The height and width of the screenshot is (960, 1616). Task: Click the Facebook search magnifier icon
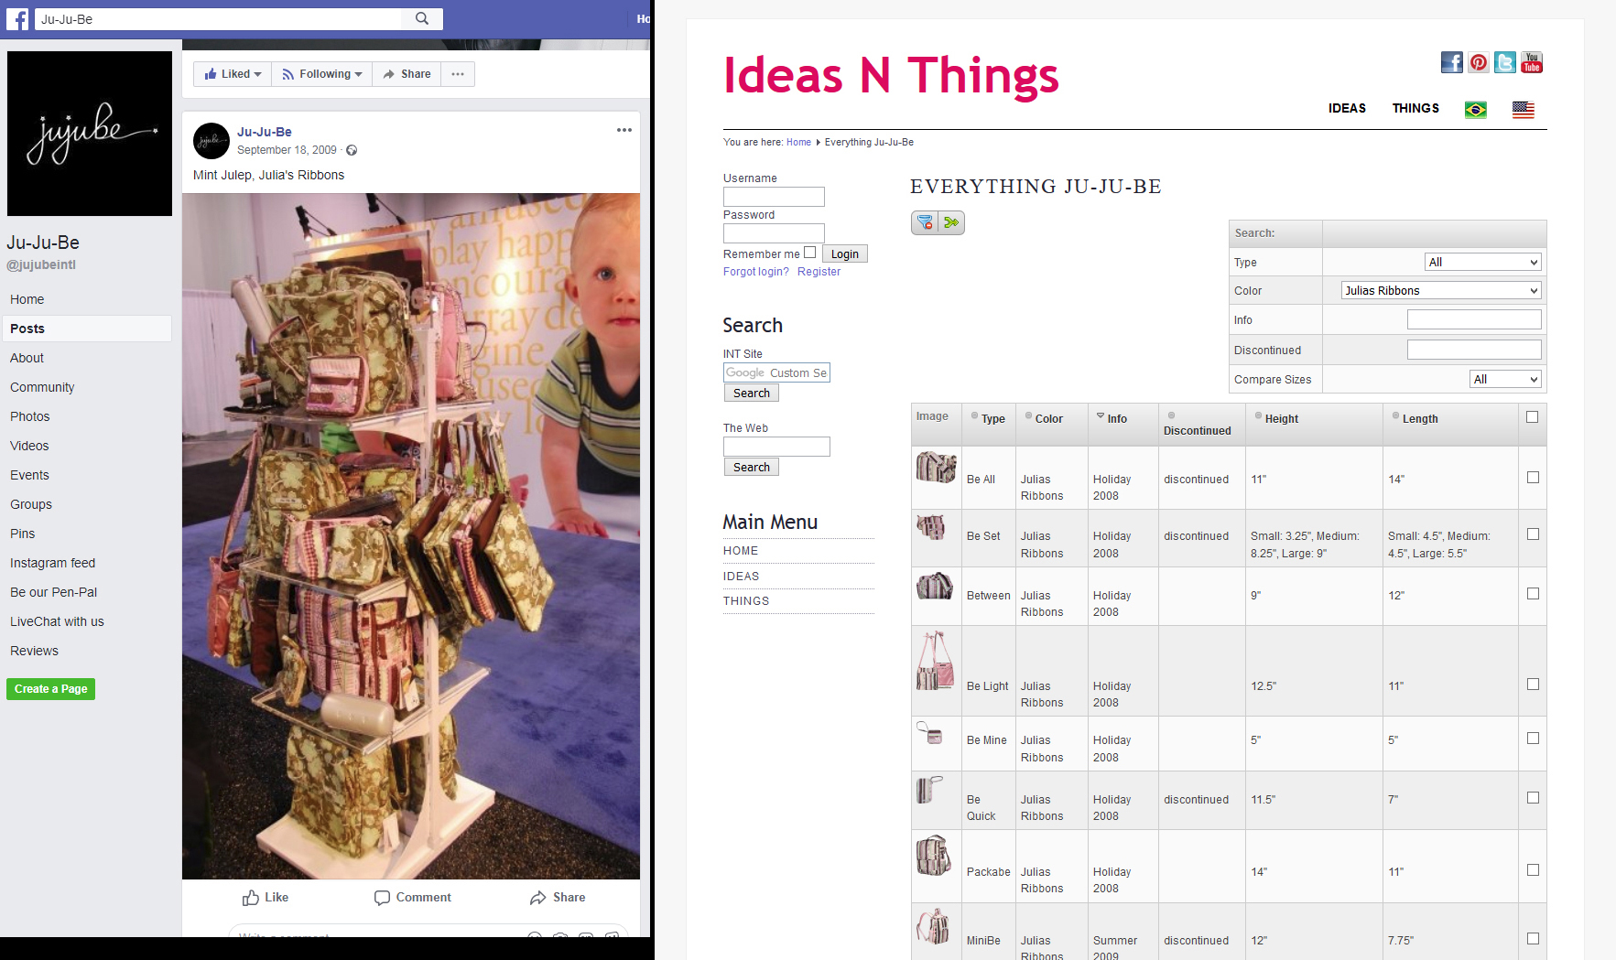coord(422,18)
